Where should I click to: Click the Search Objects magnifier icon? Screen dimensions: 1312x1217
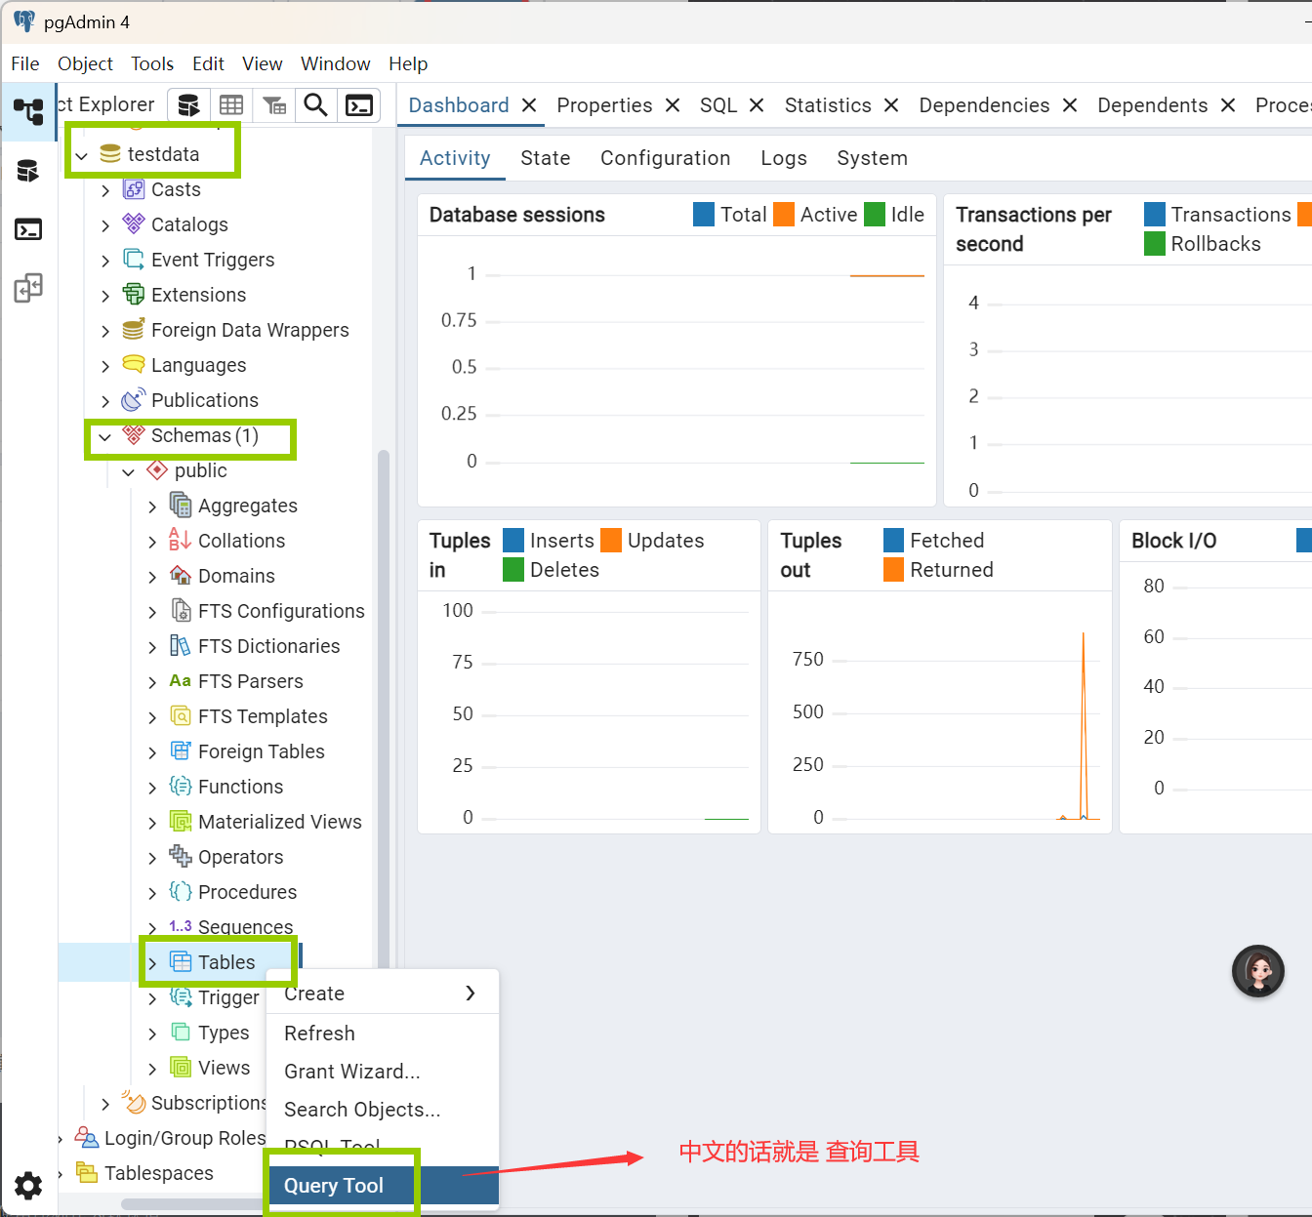pos(315,105)
